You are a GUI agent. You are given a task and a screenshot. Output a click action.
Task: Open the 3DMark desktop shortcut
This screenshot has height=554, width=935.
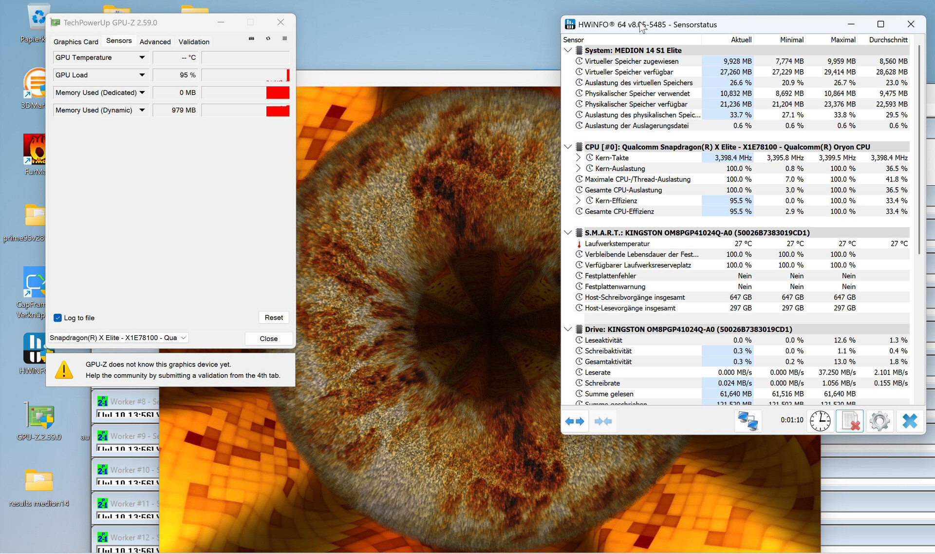34,88
